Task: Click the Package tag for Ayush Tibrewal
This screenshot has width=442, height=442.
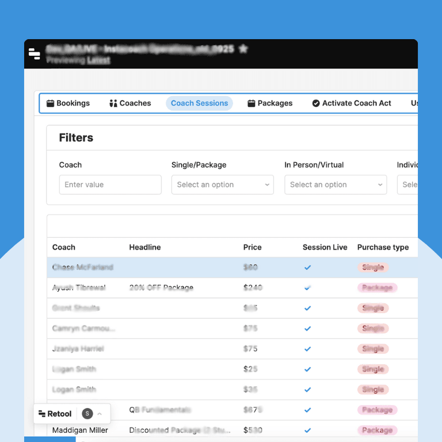Action: coord(377,288)
